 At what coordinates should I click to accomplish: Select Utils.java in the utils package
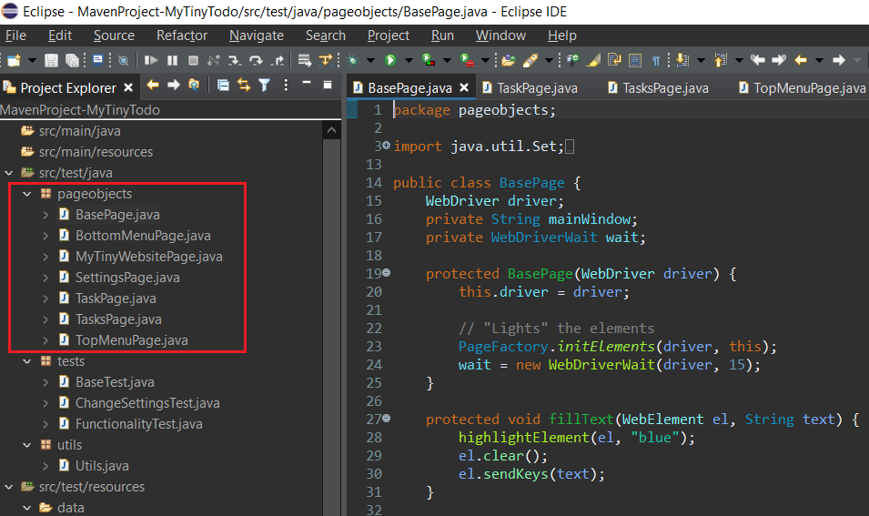[102, 466]
